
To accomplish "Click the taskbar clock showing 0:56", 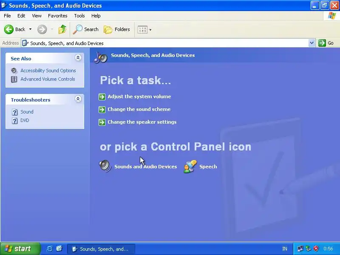I will (328, 249).
